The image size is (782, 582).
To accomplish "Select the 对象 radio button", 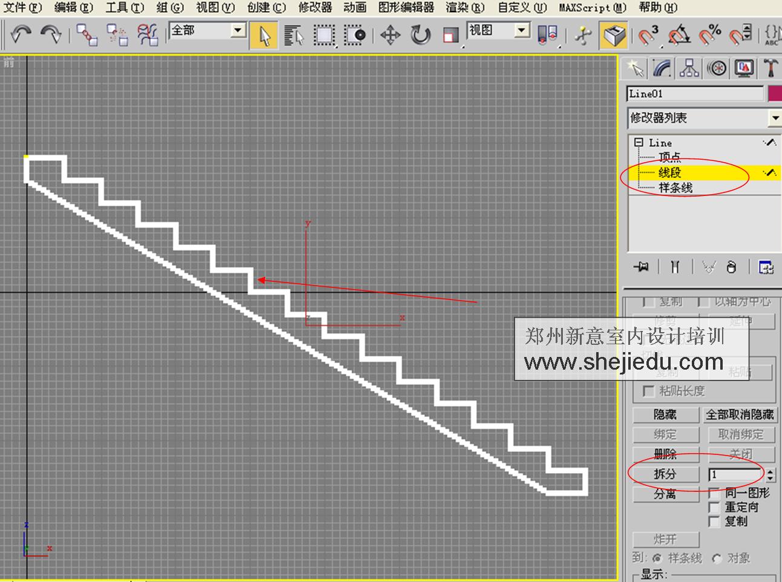I will click(717, 558).
